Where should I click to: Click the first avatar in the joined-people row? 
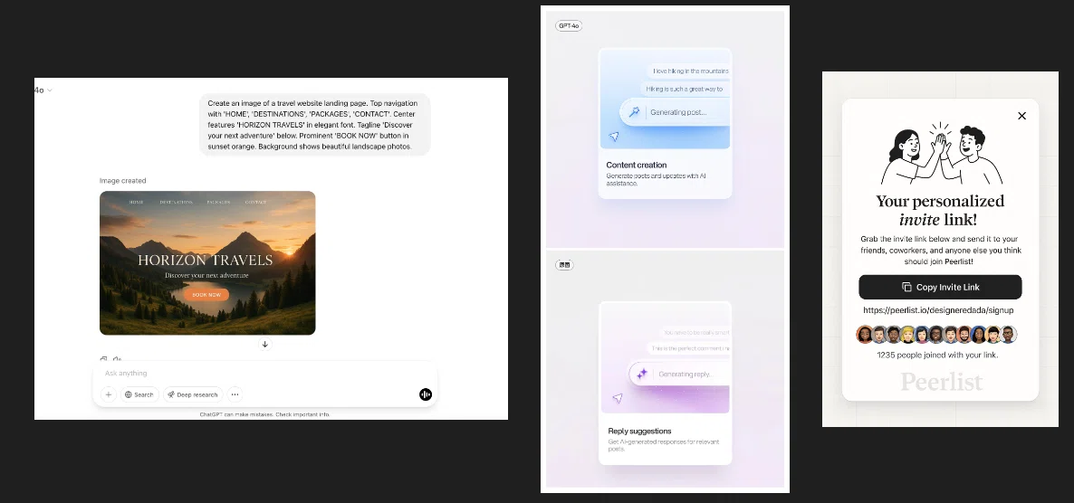pyautogui.click(x=865, y=335)
